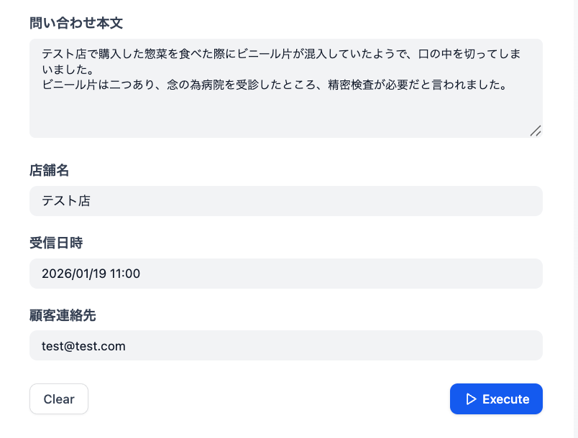Viewport: 578px width, 438px height.
Task: Click the 受信日時 field label
Action: point(56,243)
